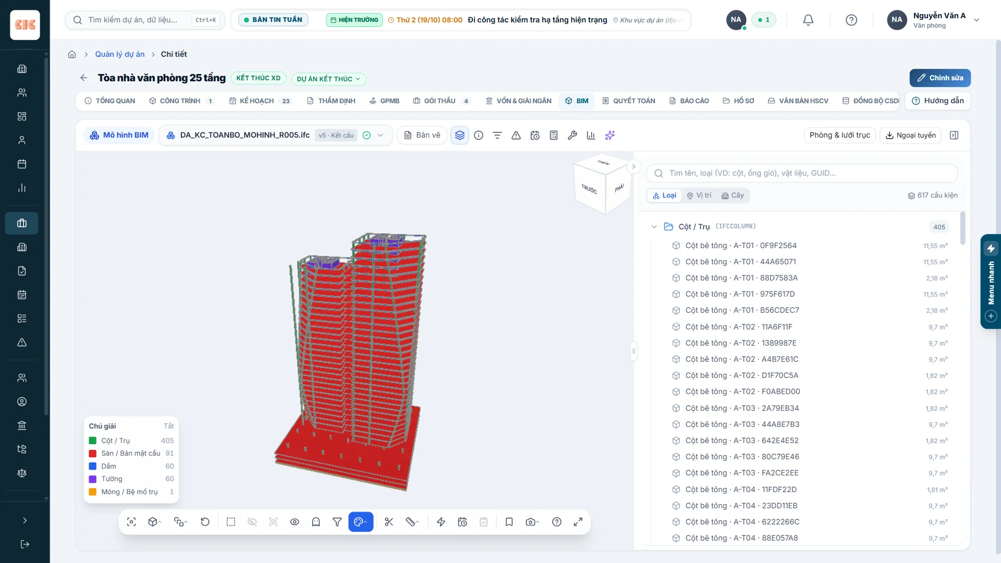
Task: Toggle visibility with the eye icon
Action: [295, 522]
